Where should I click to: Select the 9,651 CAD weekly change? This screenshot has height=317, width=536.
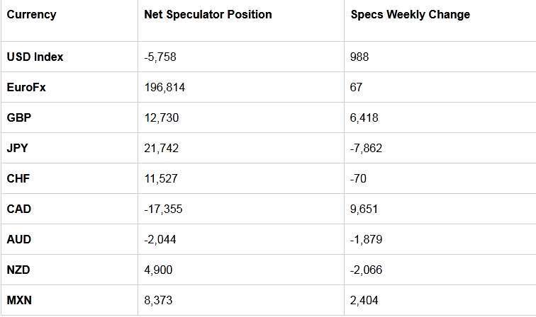point(364,209)
